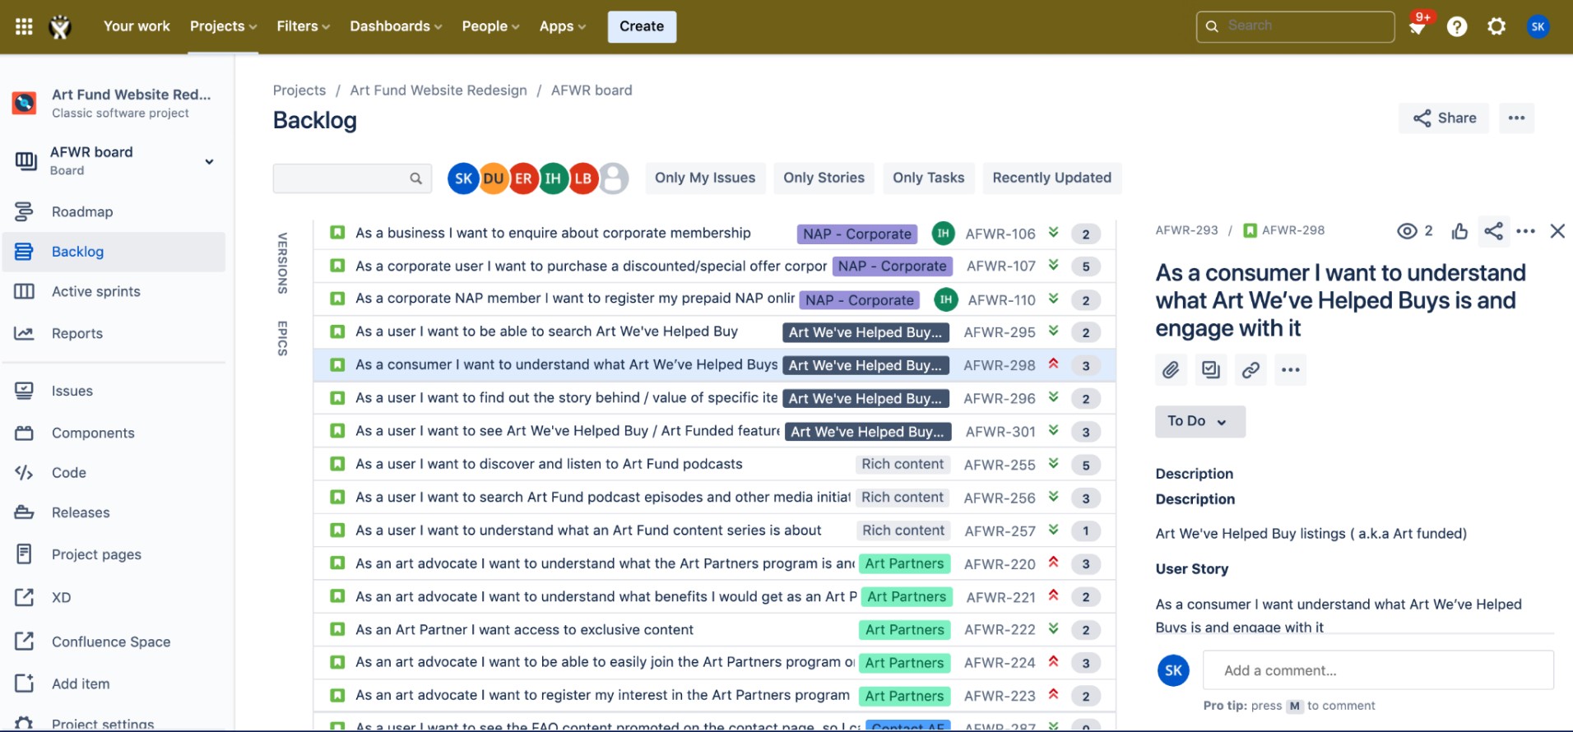
Task: Click Add item in the sidebar
Action: pos(114,684)
